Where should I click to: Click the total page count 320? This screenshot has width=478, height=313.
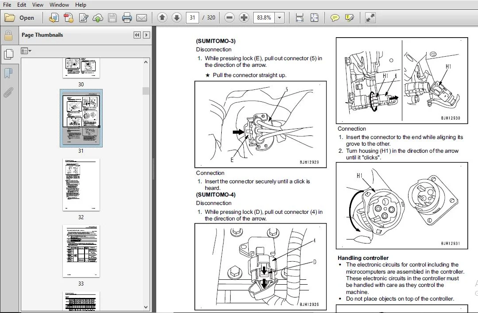coord(211,18)
